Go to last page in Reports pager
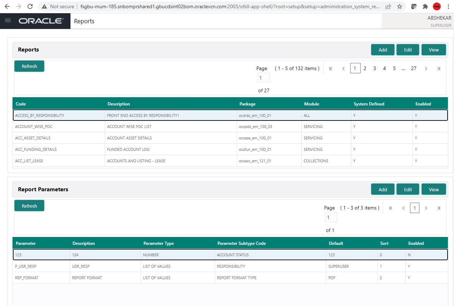Viewport: 454px width, 306px height. (x=439, y=69)
